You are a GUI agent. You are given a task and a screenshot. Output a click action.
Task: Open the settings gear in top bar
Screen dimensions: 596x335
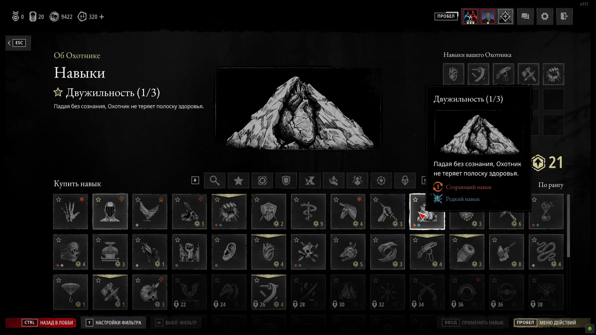[544, 16]
